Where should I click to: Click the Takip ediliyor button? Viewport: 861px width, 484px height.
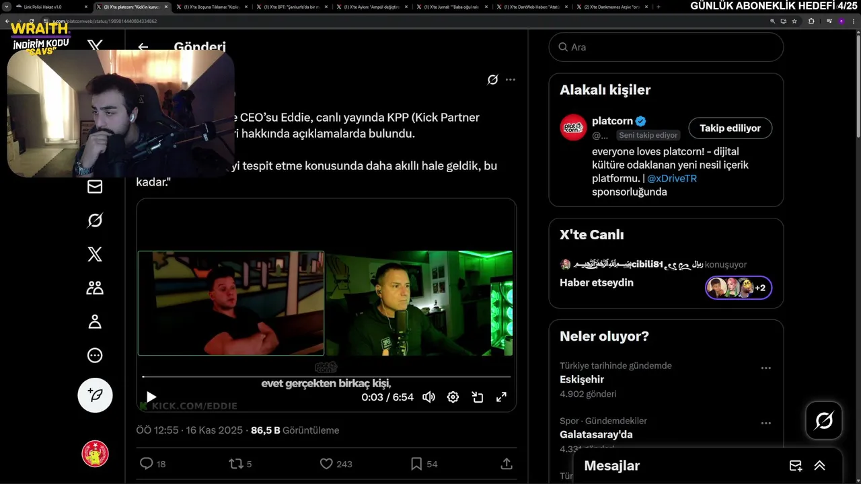[730, 128]
